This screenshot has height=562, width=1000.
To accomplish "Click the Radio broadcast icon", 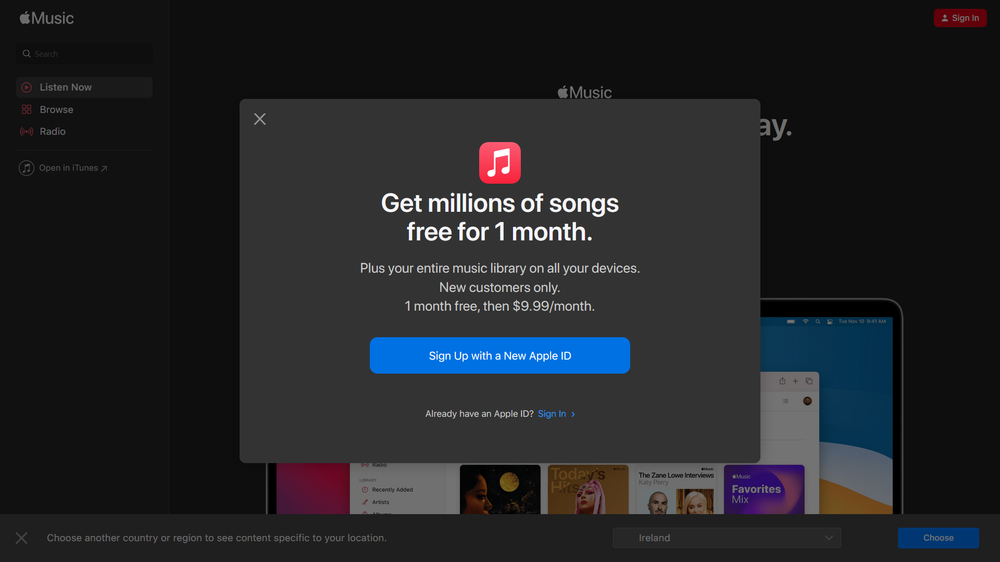I will tap(27, 132).
